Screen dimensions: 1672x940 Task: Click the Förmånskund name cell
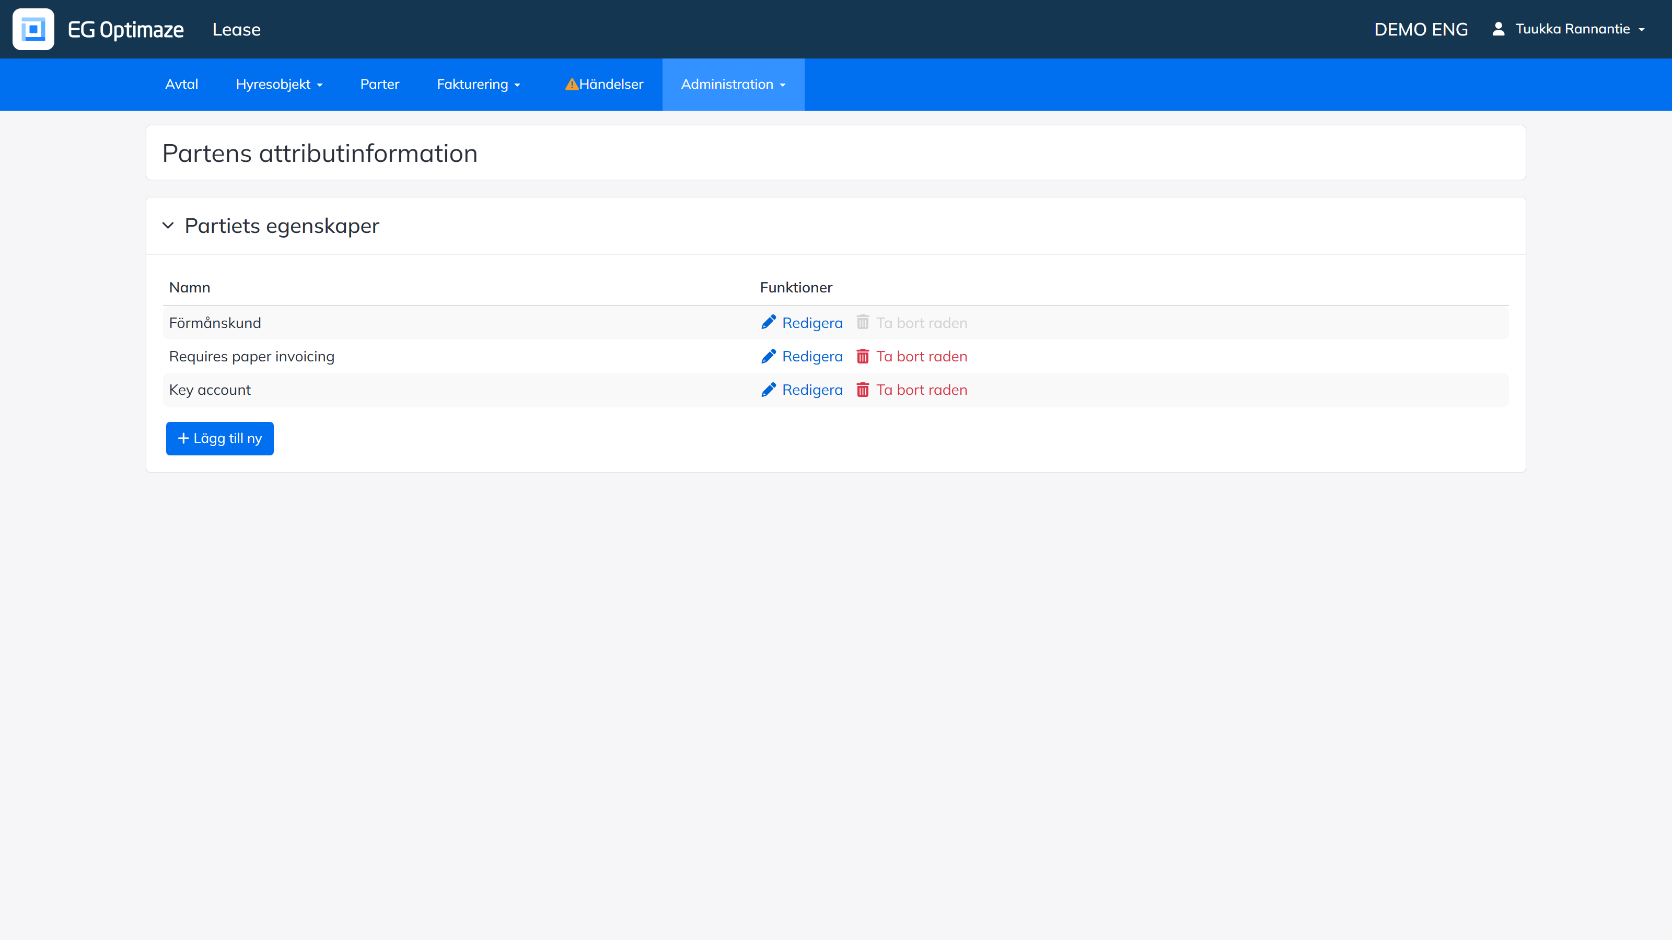point(215,323)
